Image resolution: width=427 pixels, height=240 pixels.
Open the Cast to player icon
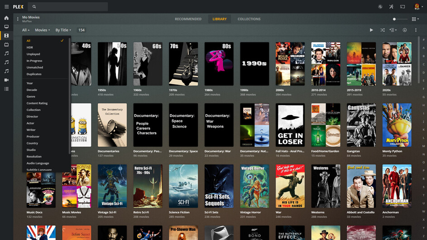[x=403, y=6]
